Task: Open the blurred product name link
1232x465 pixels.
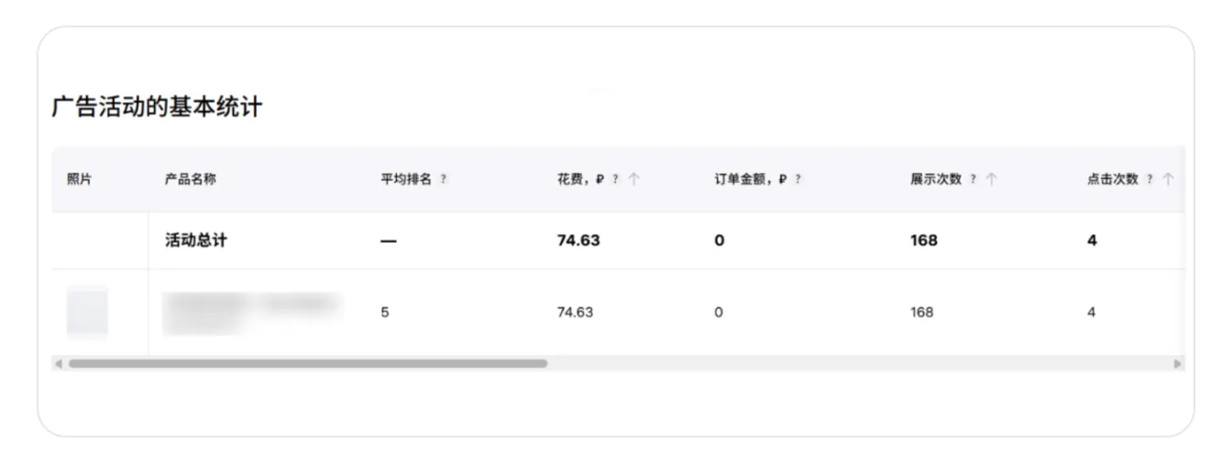Action: [251, 312]
